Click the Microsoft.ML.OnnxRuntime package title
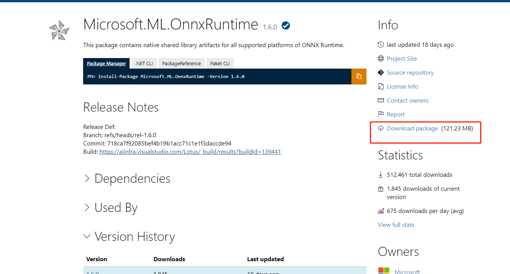Viewport: 510px width, 274px height. (171, 24)
